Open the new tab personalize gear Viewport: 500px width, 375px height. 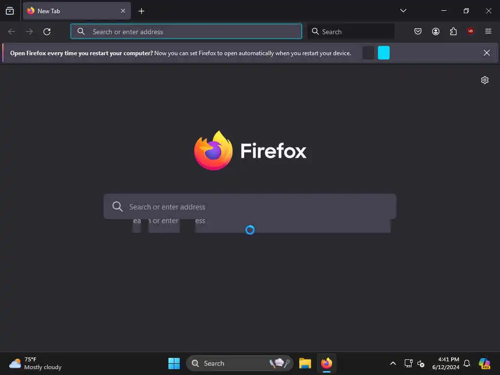pos(485,80)
